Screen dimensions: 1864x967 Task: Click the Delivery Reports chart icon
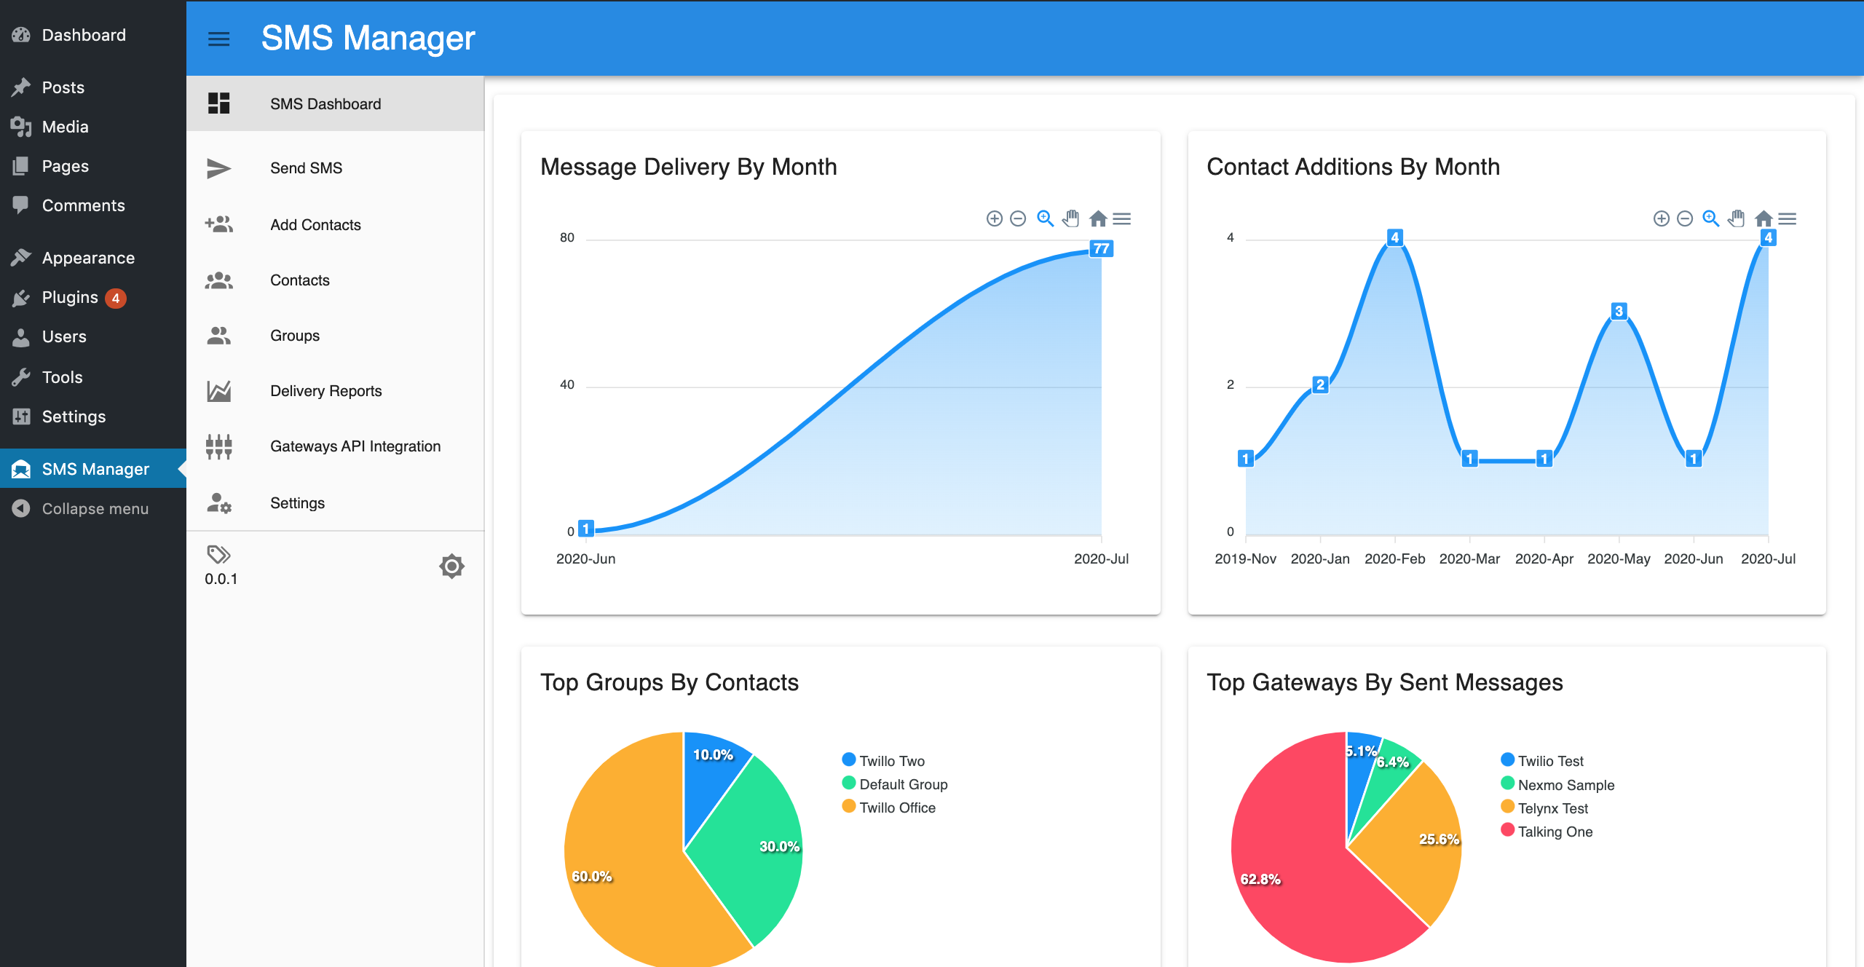(219, 391)
